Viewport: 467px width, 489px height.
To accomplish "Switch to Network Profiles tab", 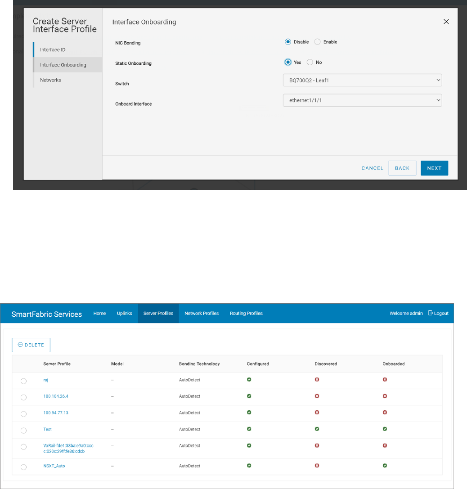I will pyautogui.click(x=202, y=313).
